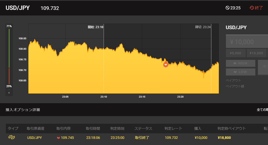The width and height of the screenshot is (268, 145).
Task: Click the ¥10,000 purchase cell
Action: pyautogui.click(x=201, y=138)
